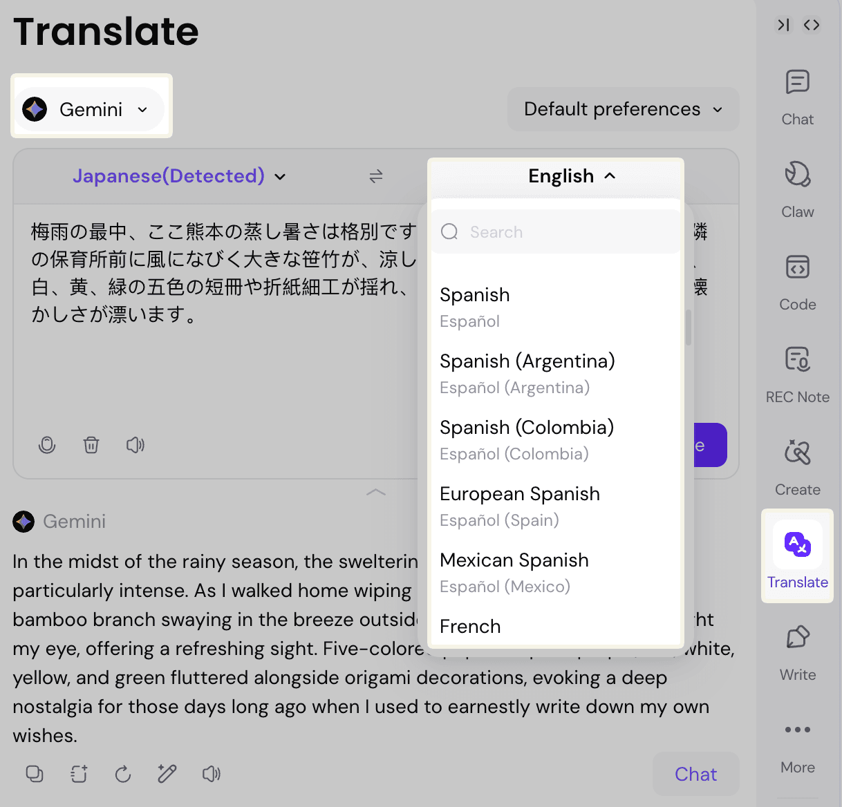842x807 pixels.
Task: Open More options in the sidebar
Action: pyautogui.click(x=797, y=747)
